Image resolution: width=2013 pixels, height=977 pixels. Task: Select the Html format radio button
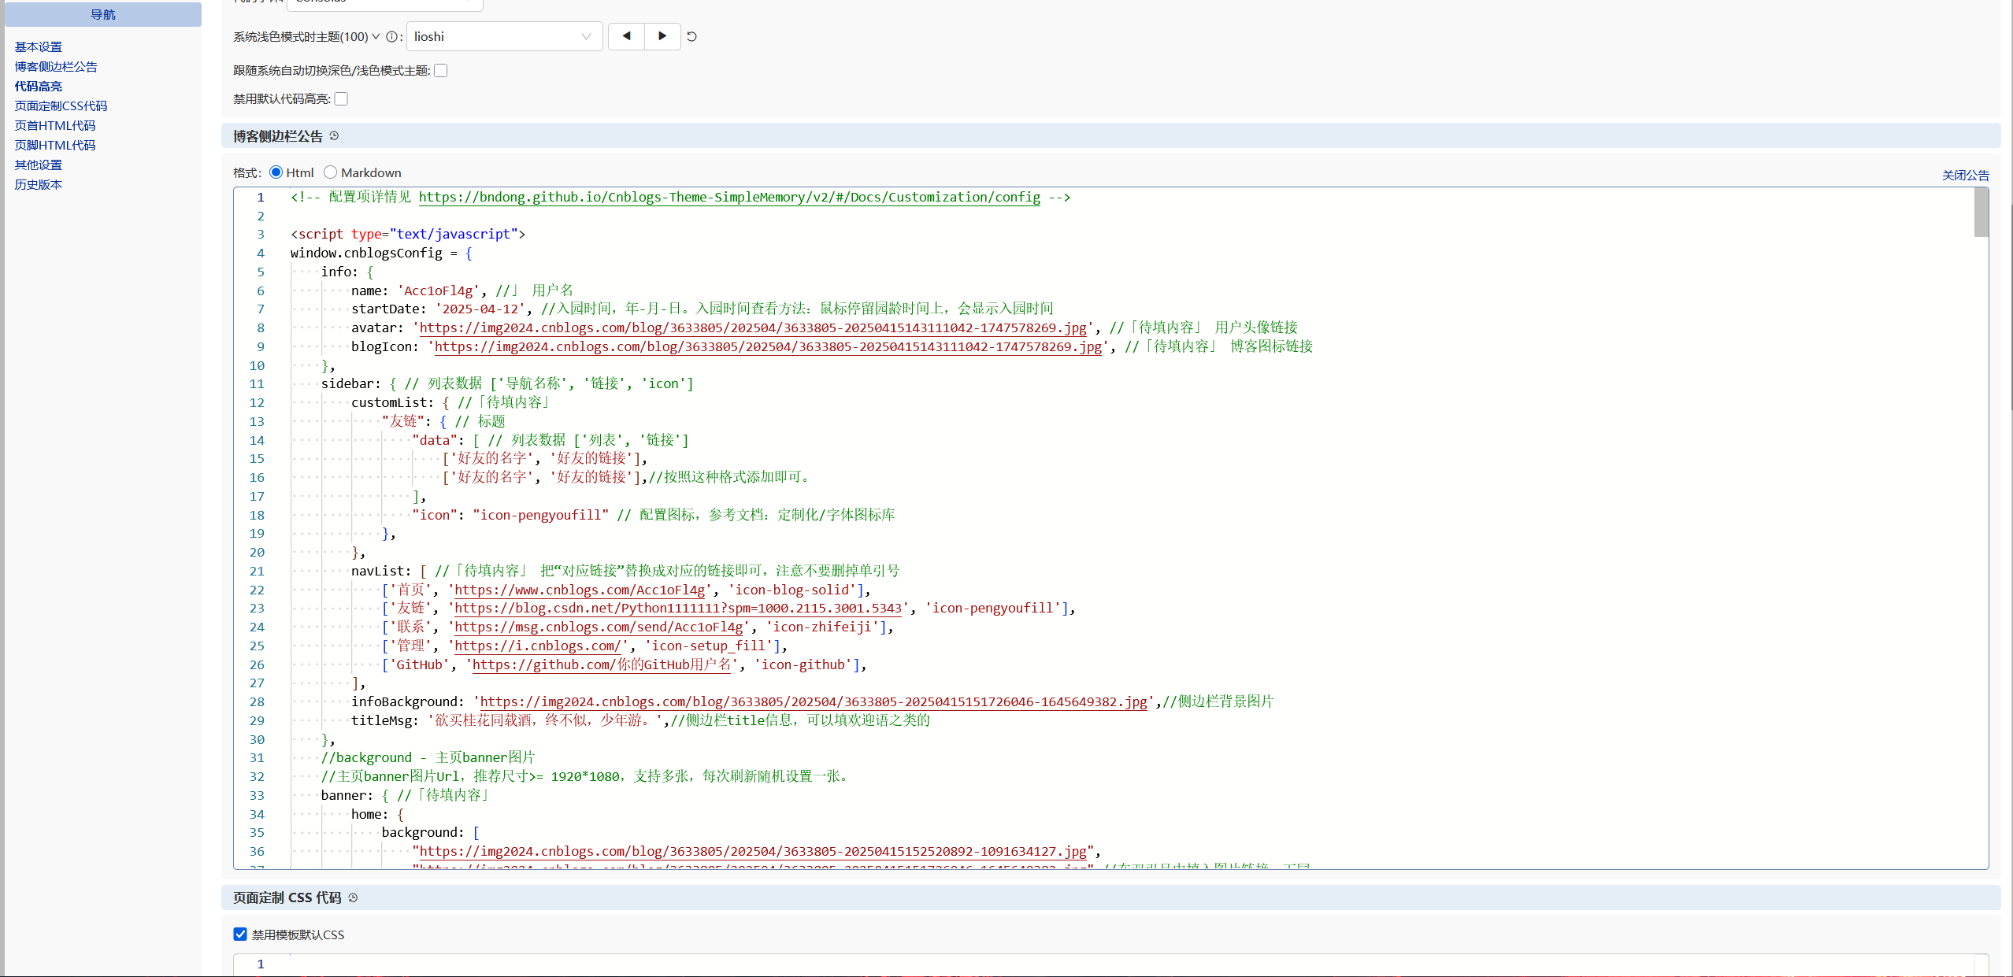pyautogui.click(x=276, y=172)
